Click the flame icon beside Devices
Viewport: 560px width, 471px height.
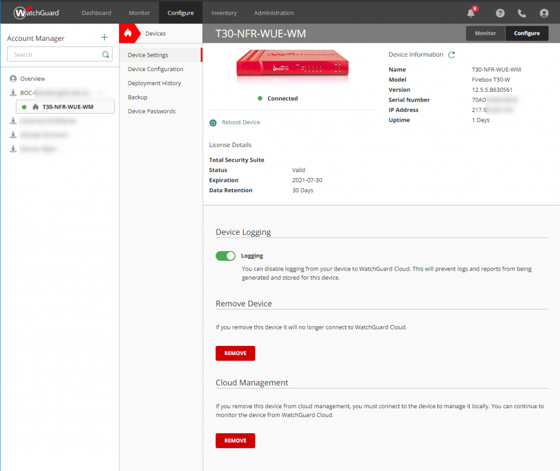pos(129,33)
